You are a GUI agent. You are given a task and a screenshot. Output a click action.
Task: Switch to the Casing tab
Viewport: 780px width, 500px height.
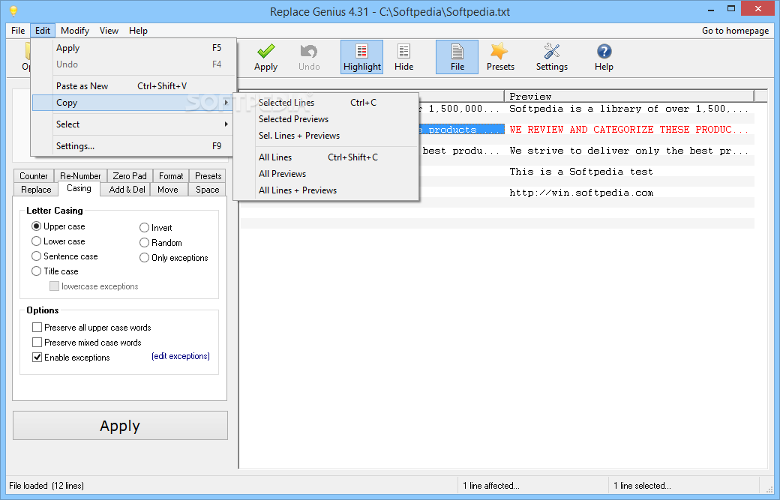79,188
